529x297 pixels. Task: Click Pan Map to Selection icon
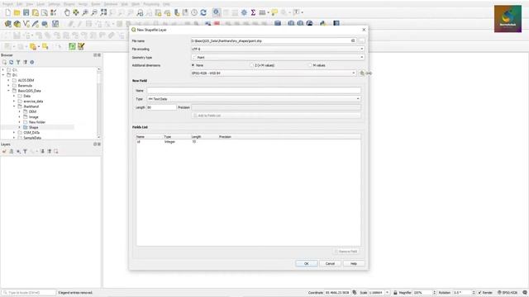click(x=76, y=13)
